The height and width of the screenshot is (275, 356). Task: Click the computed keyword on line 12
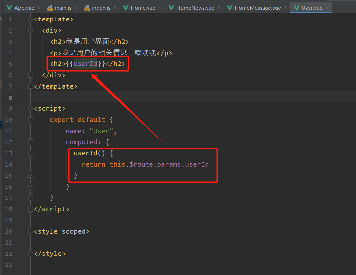coord(82,142)
